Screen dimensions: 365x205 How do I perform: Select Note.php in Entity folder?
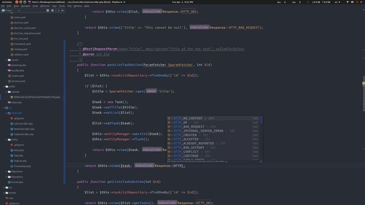tap(17, 150)
